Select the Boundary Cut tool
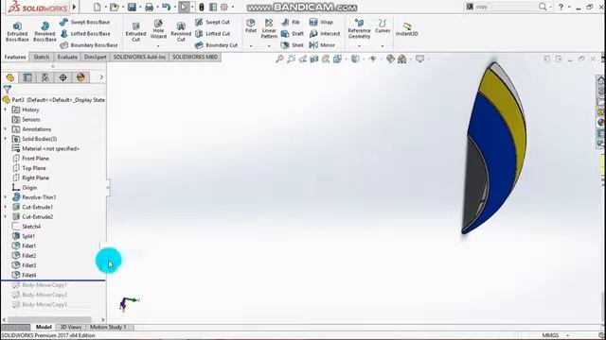 [216, 45]
